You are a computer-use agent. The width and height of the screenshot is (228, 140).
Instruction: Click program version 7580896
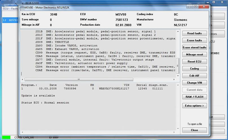click(70, 89)
